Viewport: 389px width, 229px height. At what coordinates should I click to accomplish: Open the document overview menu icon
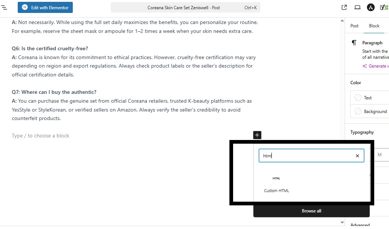coord(4,7)
